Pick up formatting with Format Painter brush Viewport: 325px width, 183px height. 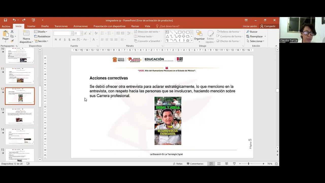(x=12, y=41)
